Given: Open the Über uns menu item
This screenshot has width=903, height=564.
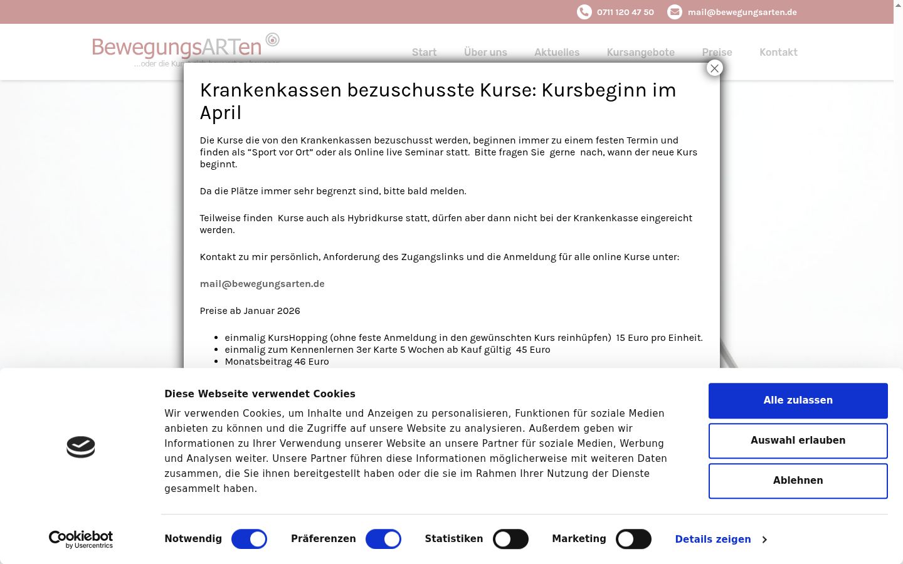Looking at the screenshot, I should [485, 52].
